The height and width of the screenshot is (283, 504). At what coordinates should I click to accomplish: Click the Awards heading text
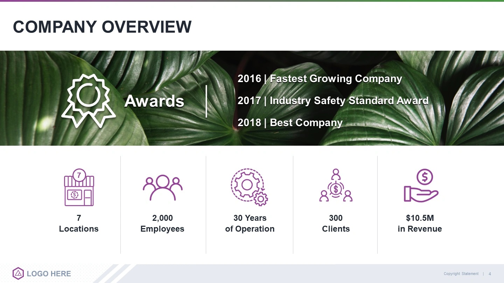point(154,101)
